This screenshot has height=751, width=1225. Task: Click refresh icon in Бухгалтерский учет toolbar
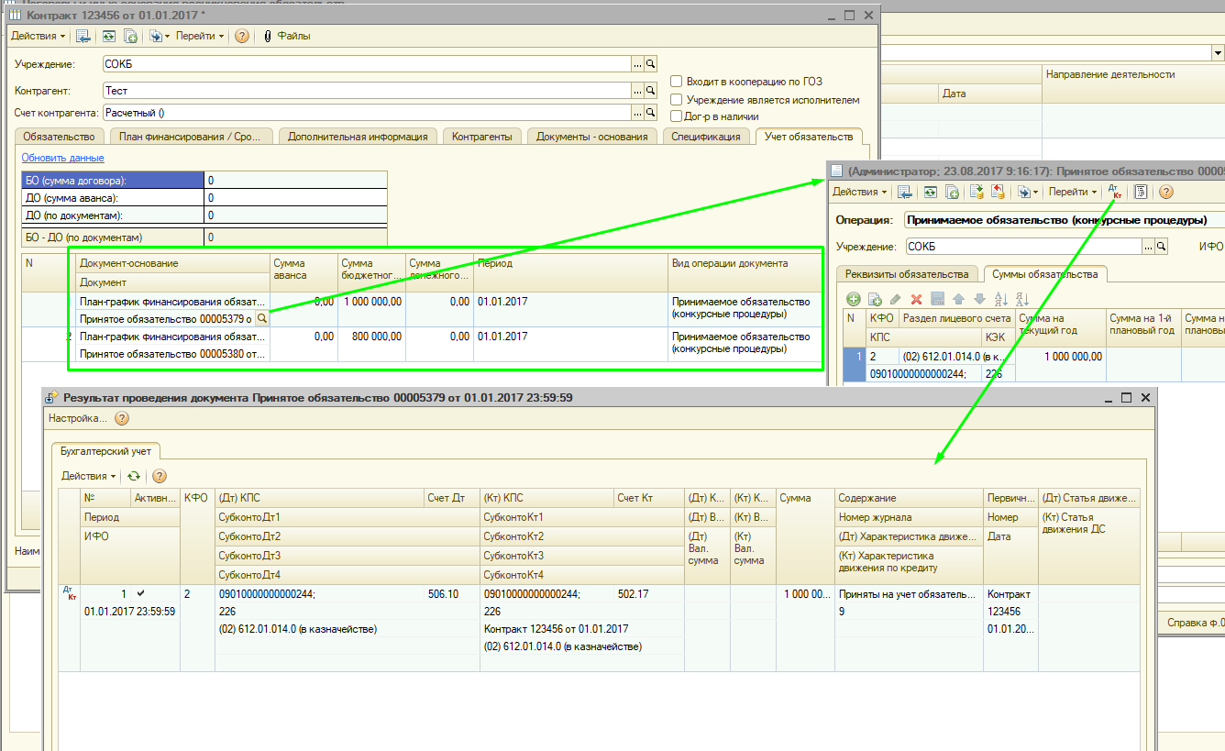pos(134,476)
